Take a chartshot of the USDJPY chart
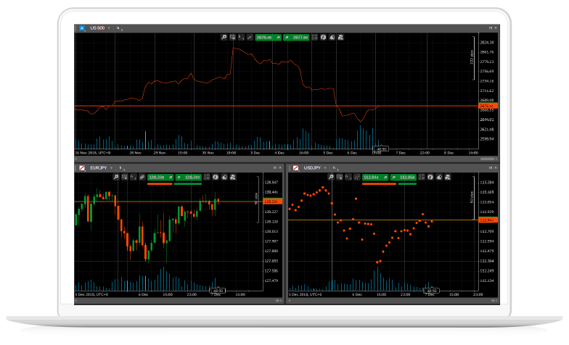This screenshot has width=569, height=345. [448, 177]
